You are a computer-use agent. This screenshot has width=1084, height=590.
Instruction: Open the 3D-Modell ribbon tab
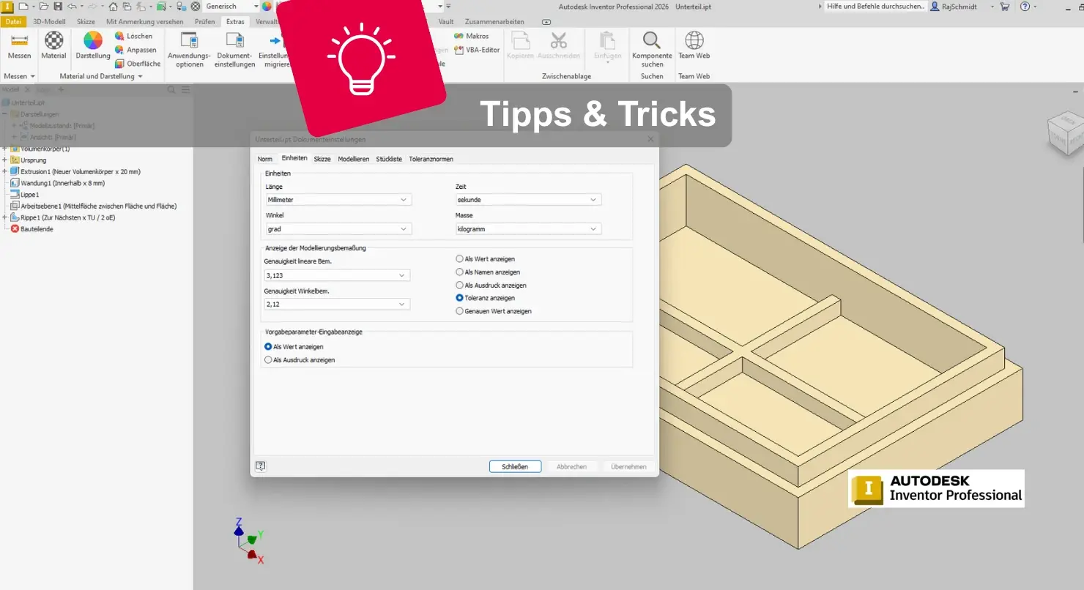(x=49, y=22)
